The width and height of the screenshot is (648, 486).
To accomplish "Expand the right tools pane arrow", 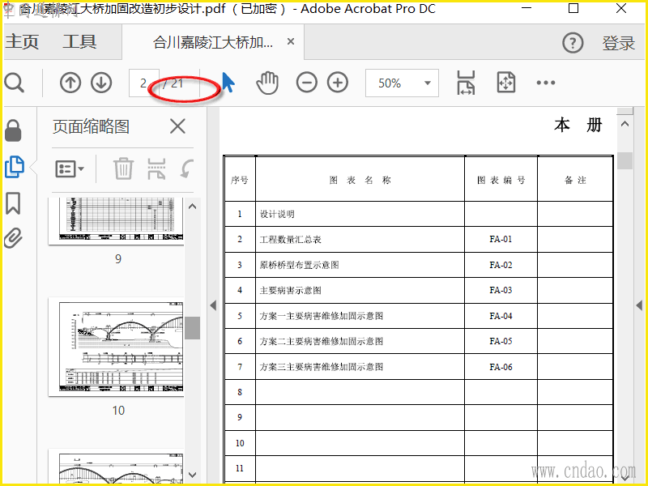I will click(639, 305).
